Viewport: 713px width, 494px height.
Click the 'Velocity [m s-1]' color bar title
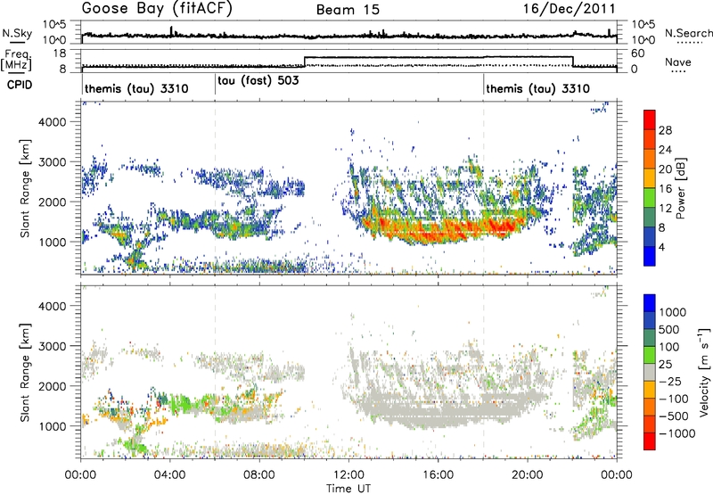pos(704,372)
